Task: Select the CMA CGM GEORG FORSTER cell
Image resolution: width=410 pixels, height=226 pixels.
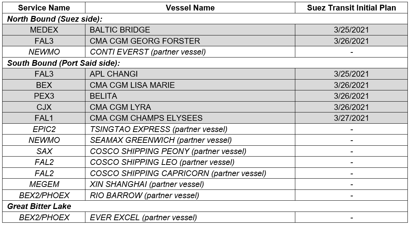Action: coord(190,41)
